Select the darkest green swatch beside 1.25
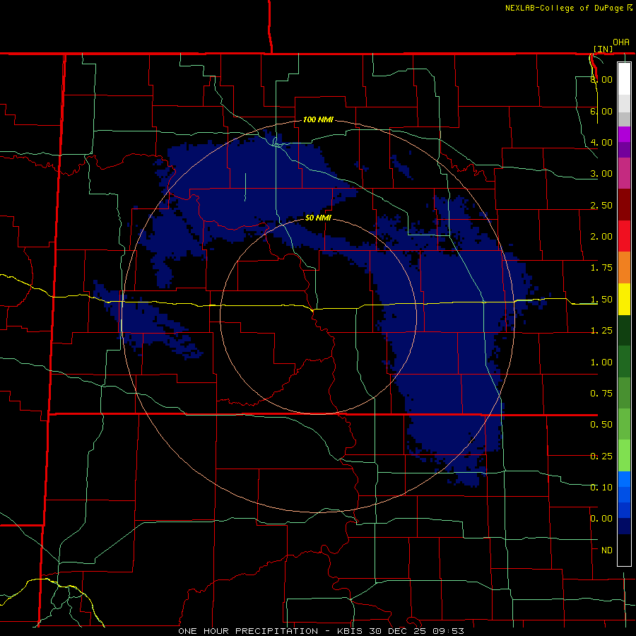The image size is (636, 636). [624, 330]
